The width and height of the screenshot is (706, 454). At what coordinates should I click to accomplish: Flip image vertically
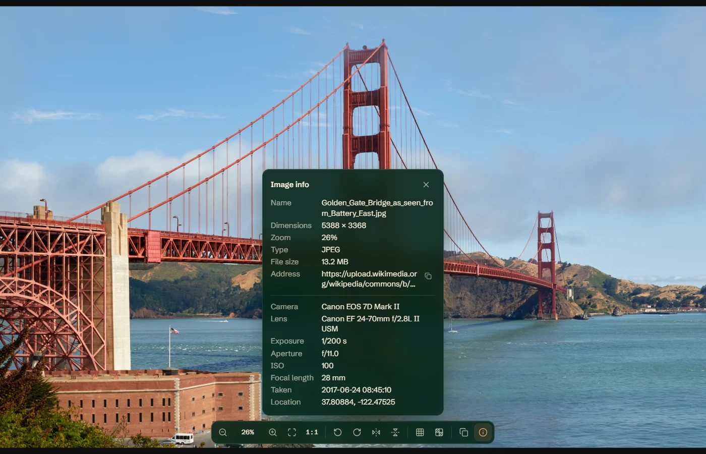coord(395,432)
